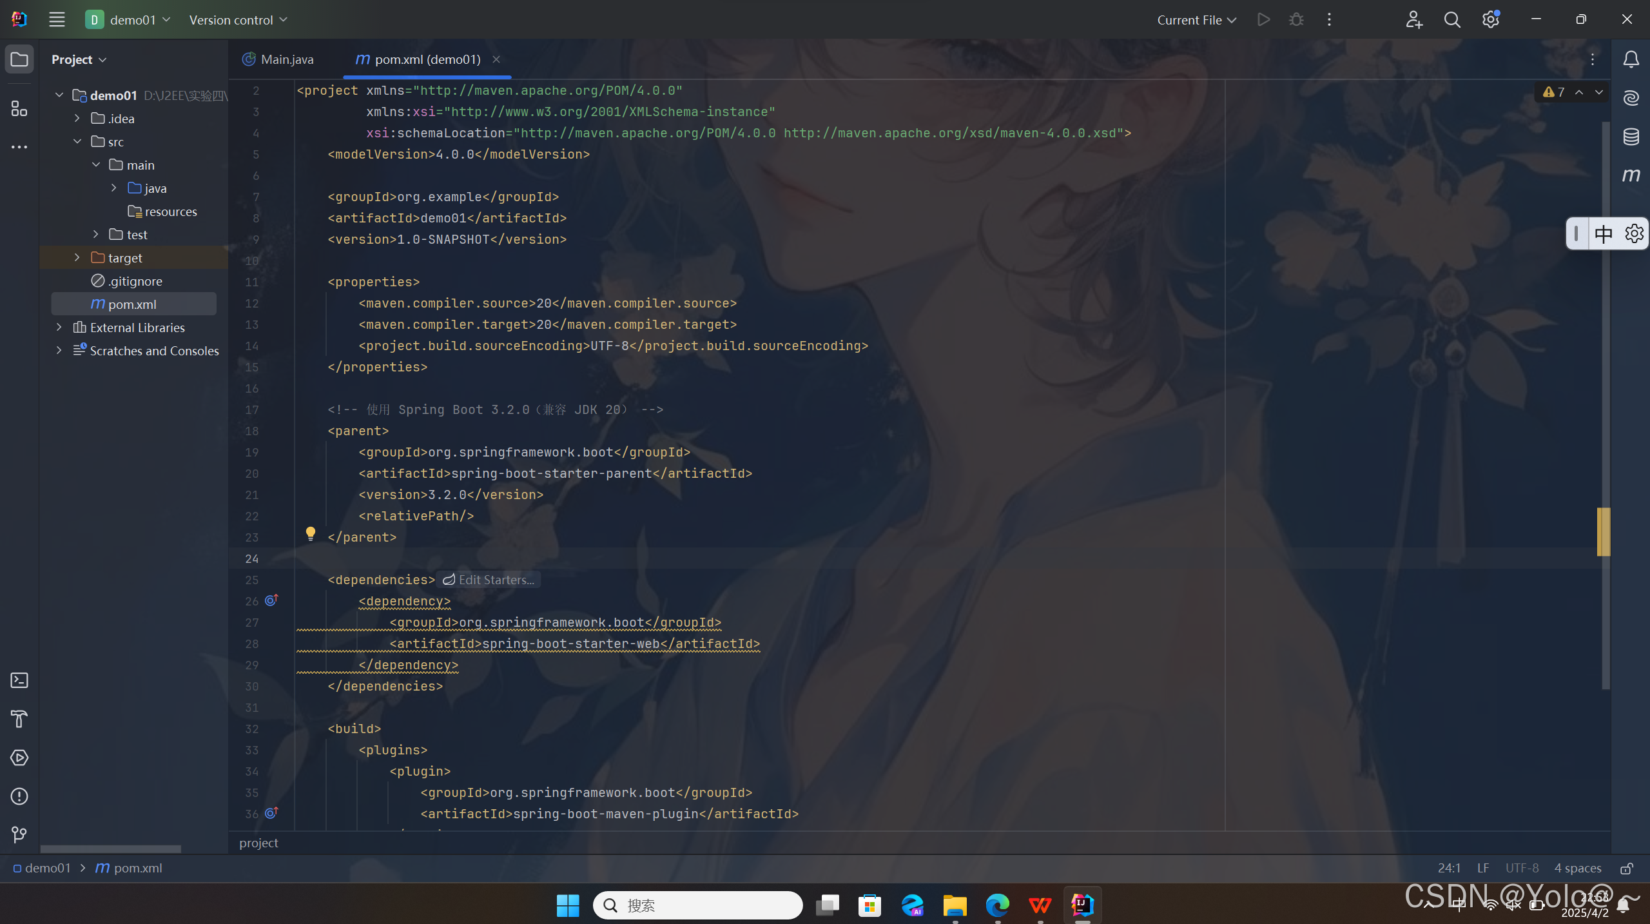Open the Notifications bell in right sidebar

pos(1631,59)
